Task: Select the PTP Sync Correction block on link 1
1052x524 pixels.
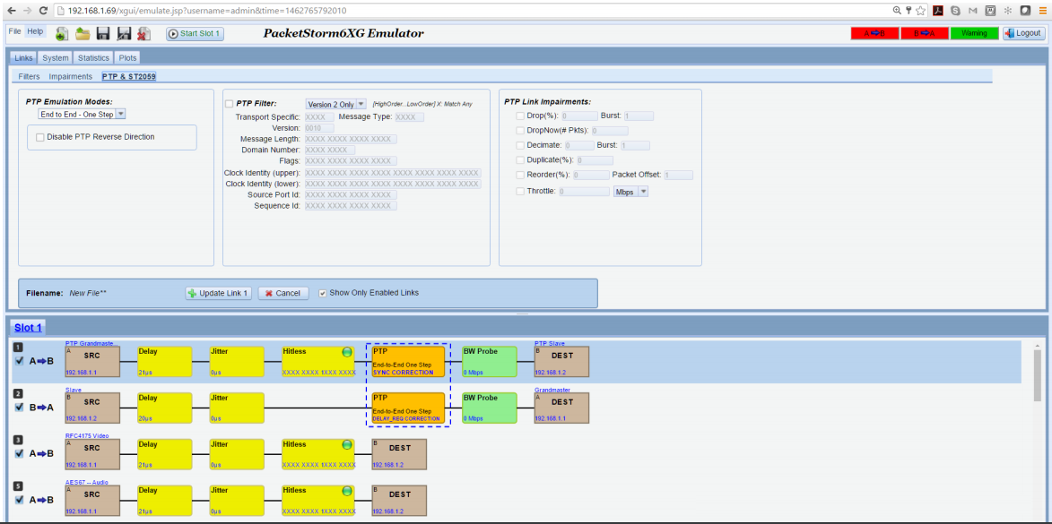Action: coord(408,361)
